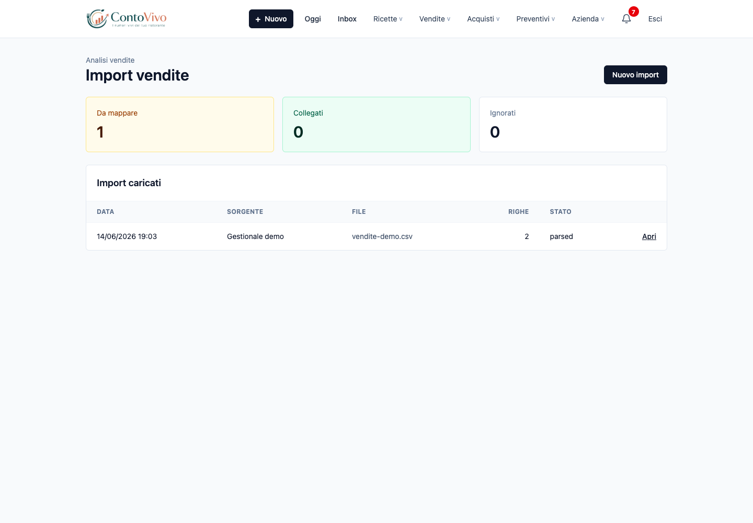
Task: Open the Inbox page
Action: pos(347,19)
